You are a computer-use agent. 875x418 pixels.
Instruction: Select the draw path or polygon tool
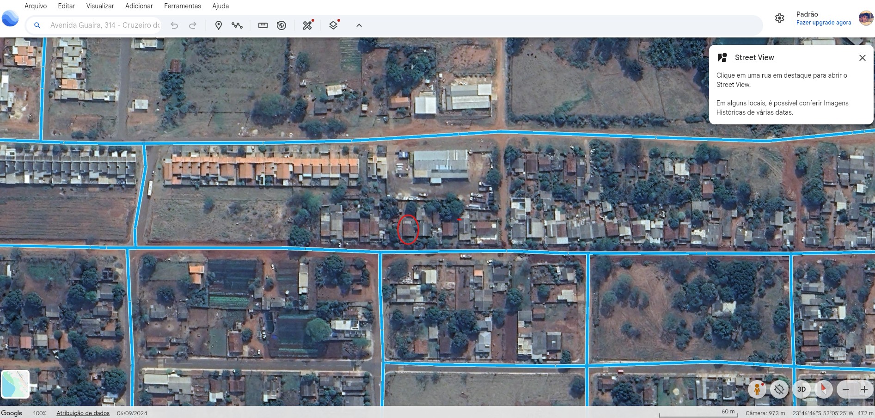[x=237, y=25]
